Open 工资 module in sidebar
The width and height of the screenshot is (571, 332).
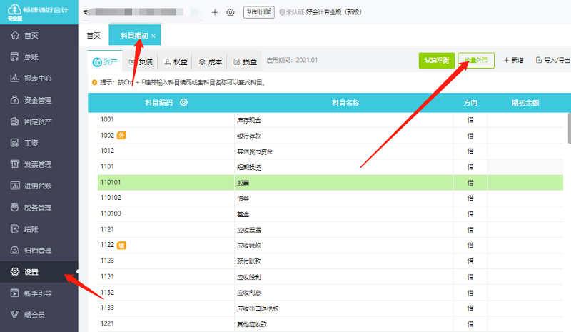(39, 143)
